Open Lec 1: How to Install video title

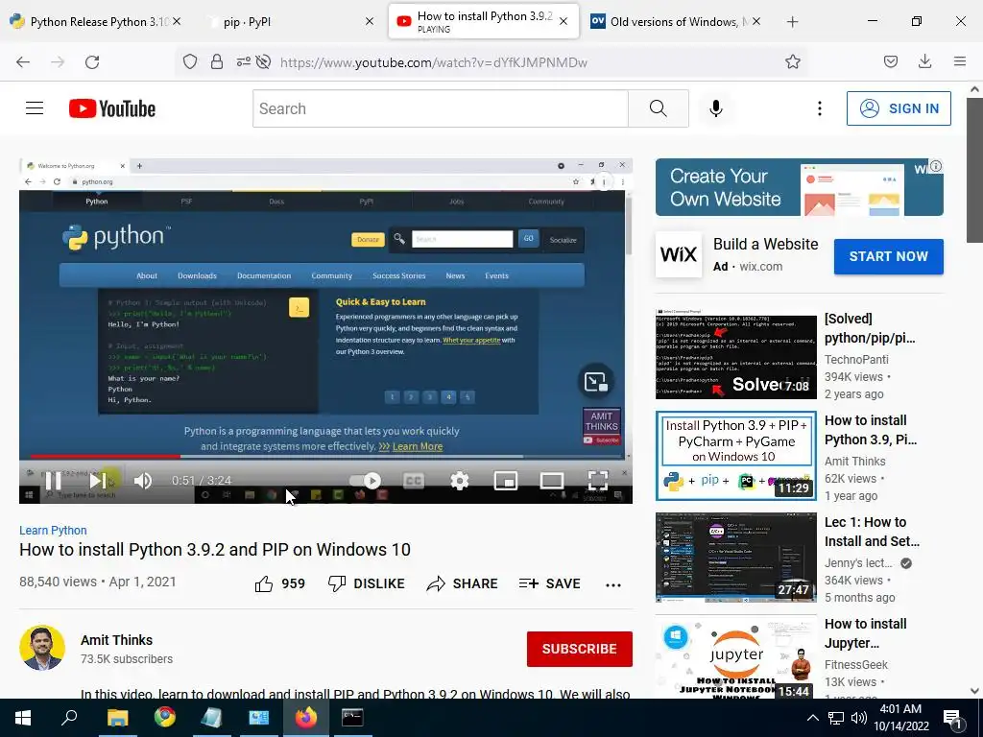tap(872, 532)
